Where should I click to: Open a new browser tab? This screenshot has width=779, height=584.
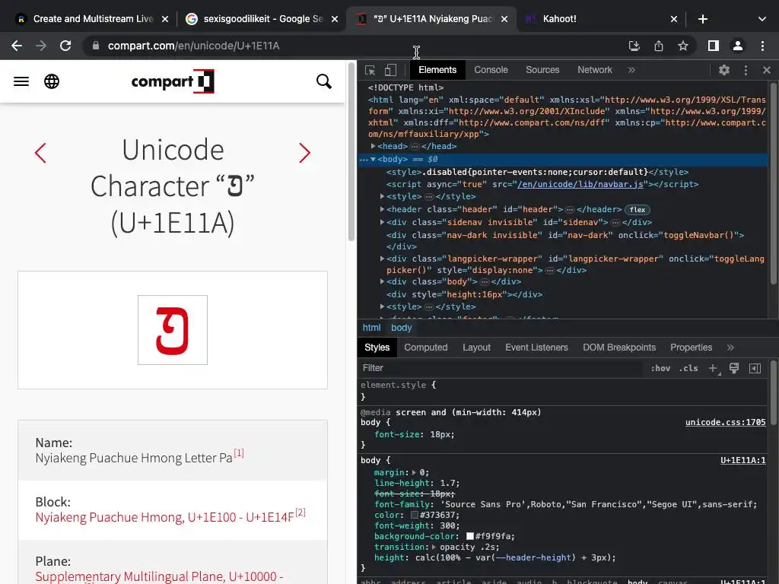pos(702,19)
